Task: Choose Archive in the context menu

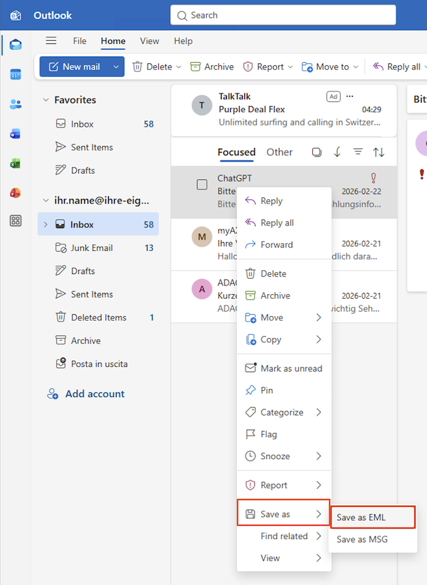Action: click(x=284, y=296)
